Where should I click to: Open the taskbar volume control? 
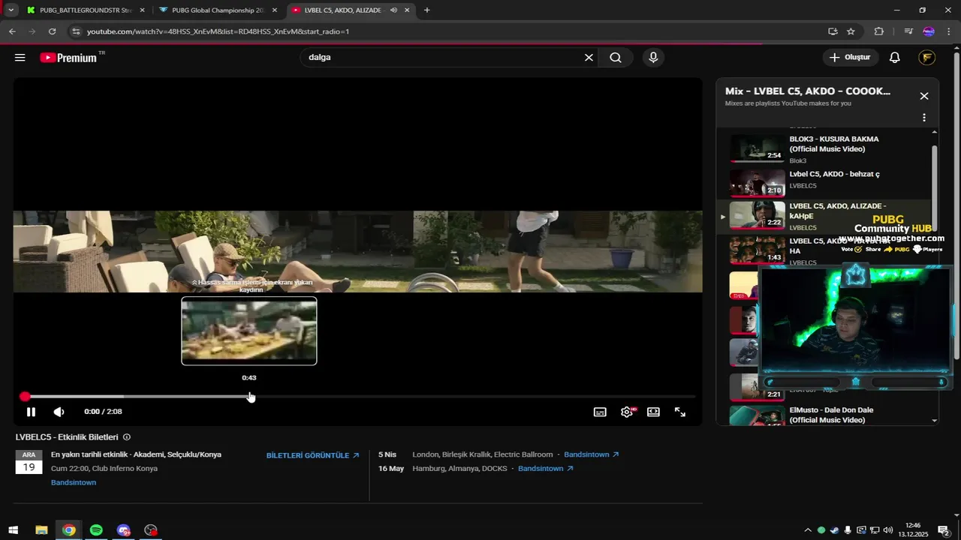888,530
